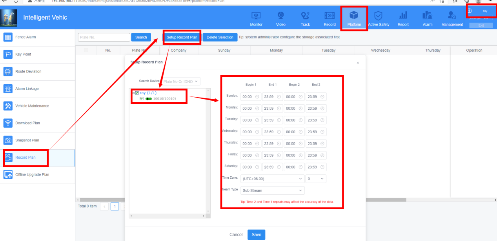Click the Saturday Begin 1 time field

[251, 167]
